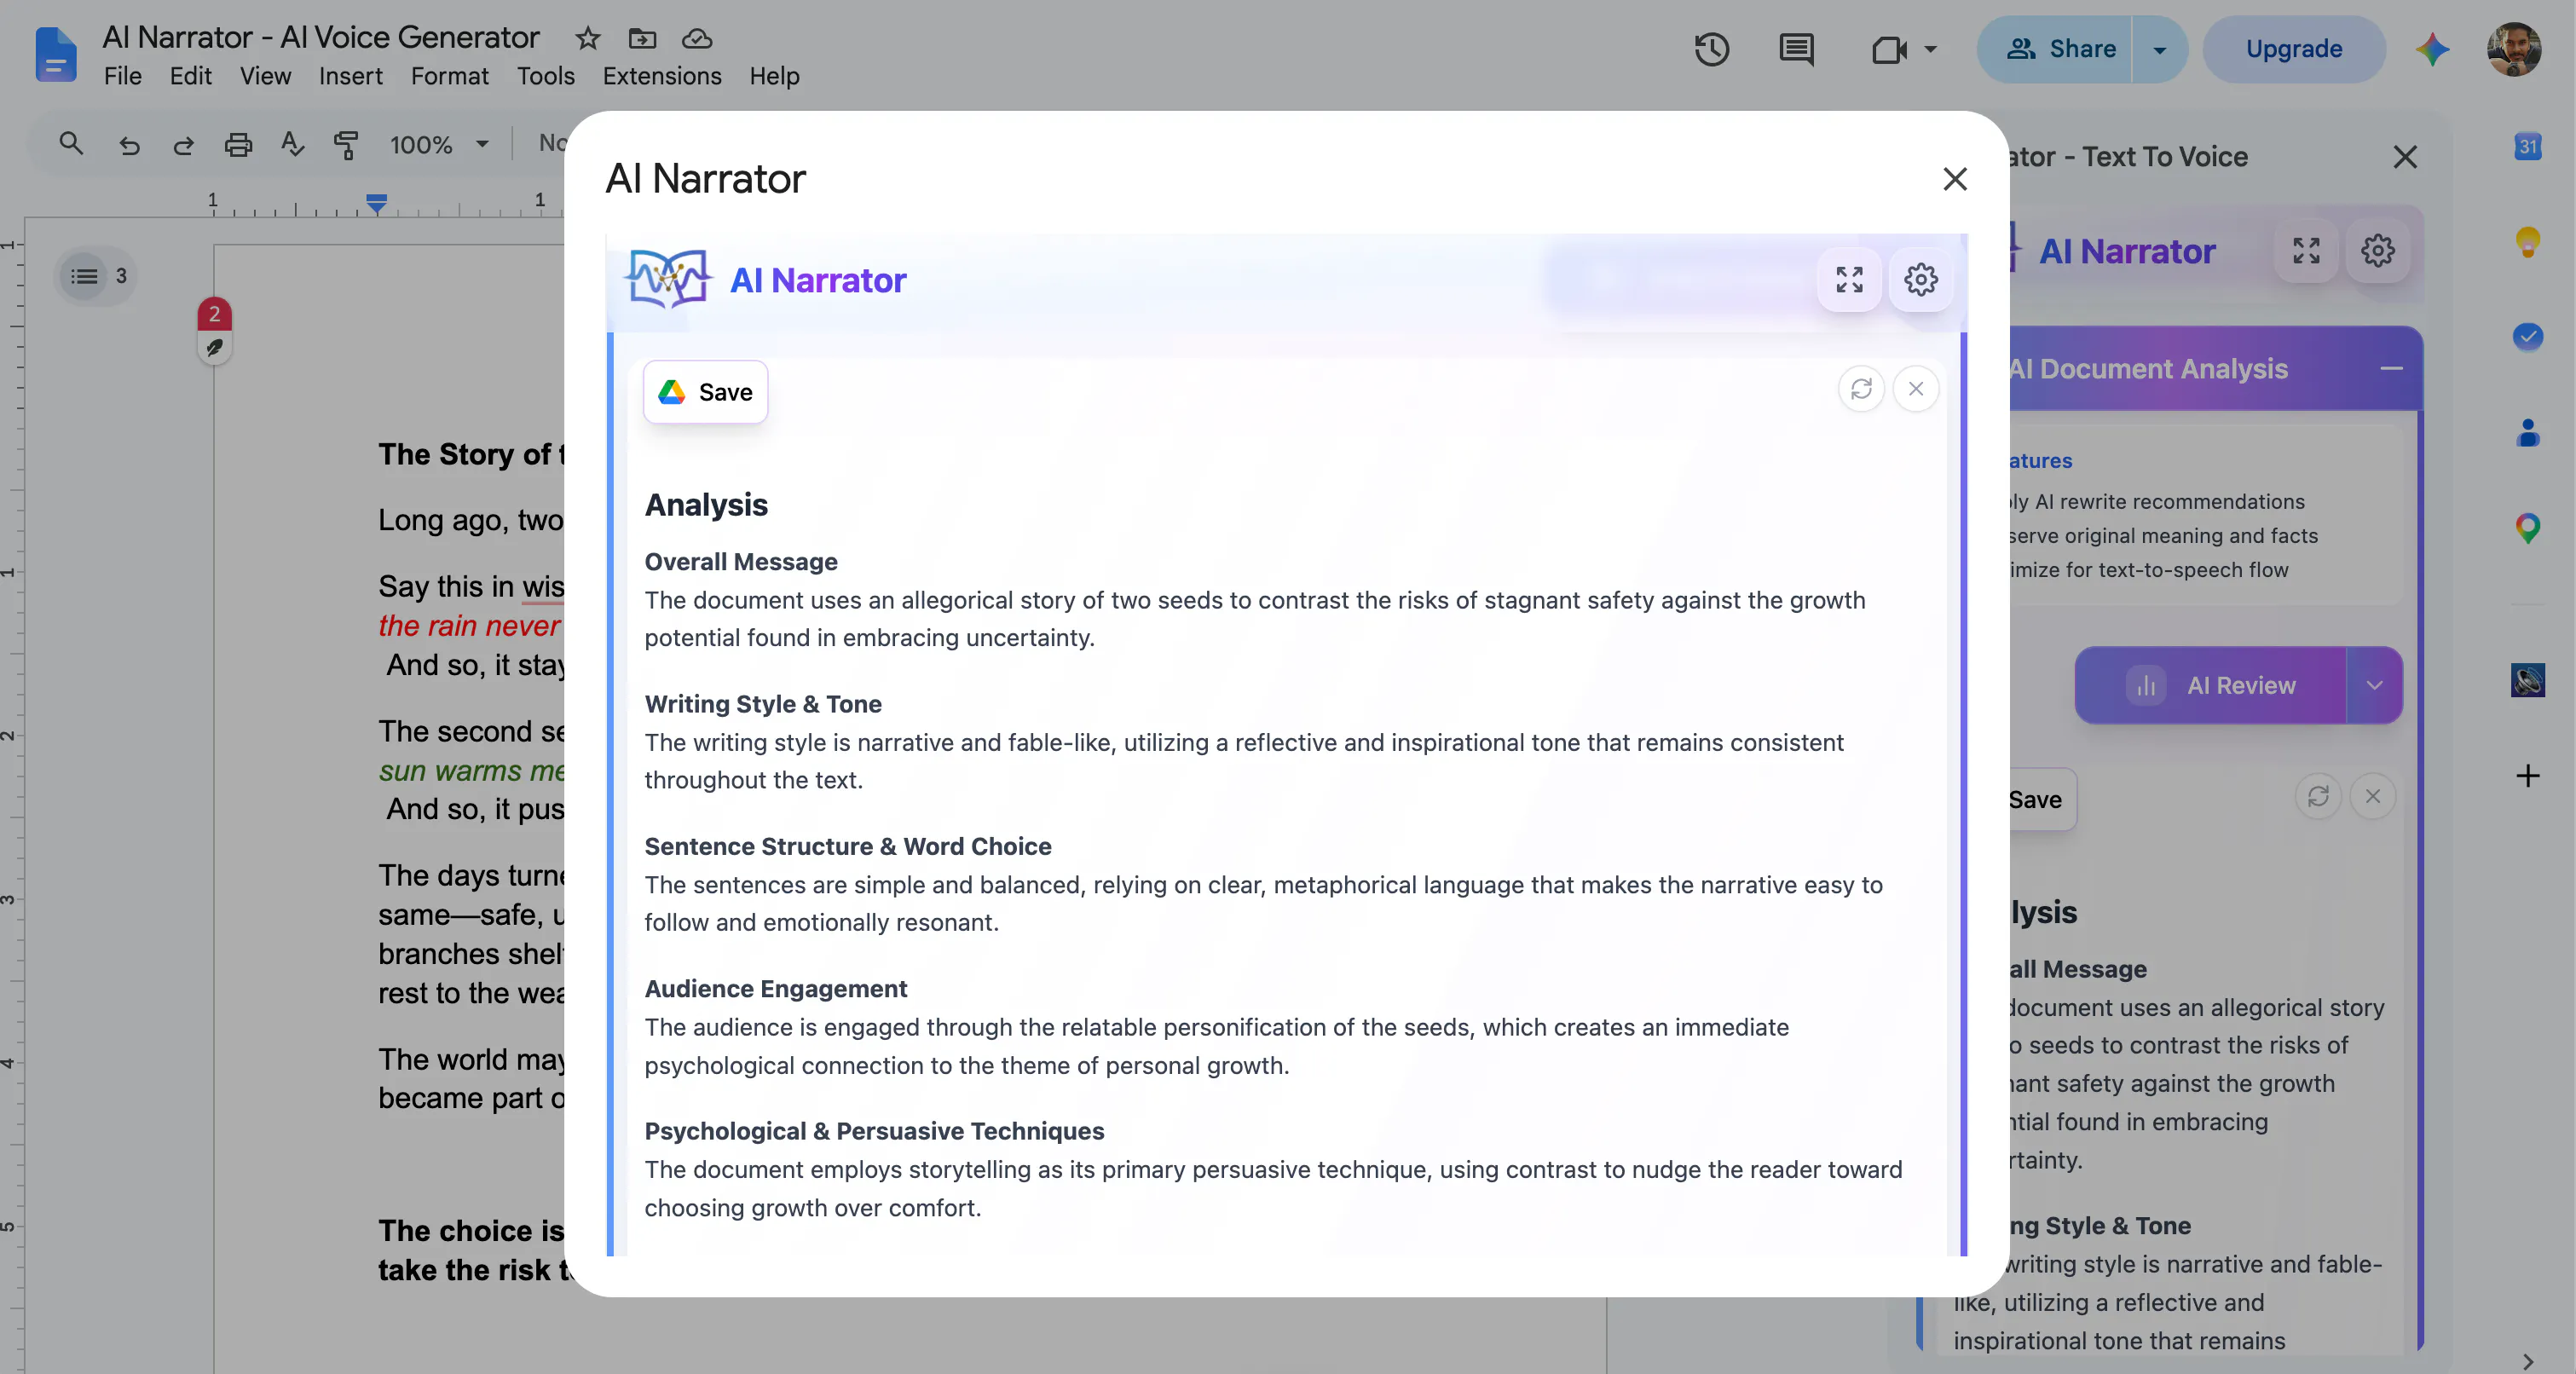Run spelling and grammar check
Image resolution: width=2576 pixels, height=1374 pixels.
point(292,145)
